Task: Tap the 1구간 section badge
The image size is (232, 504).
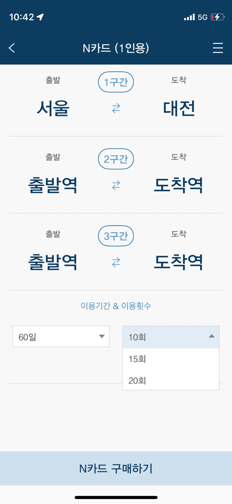Action: (116, 82)
